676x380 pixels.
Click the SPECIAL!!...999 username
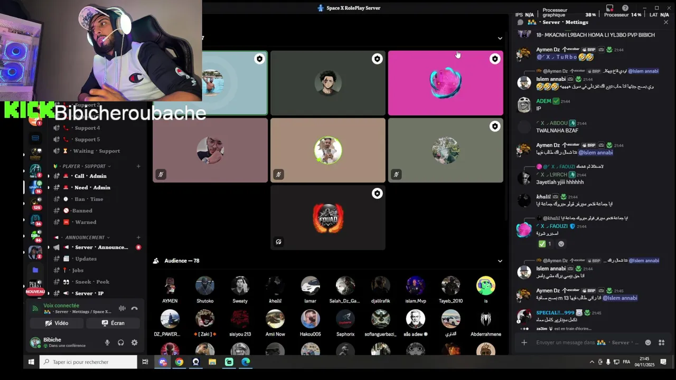pyautogui.click(x=555, y=312)
